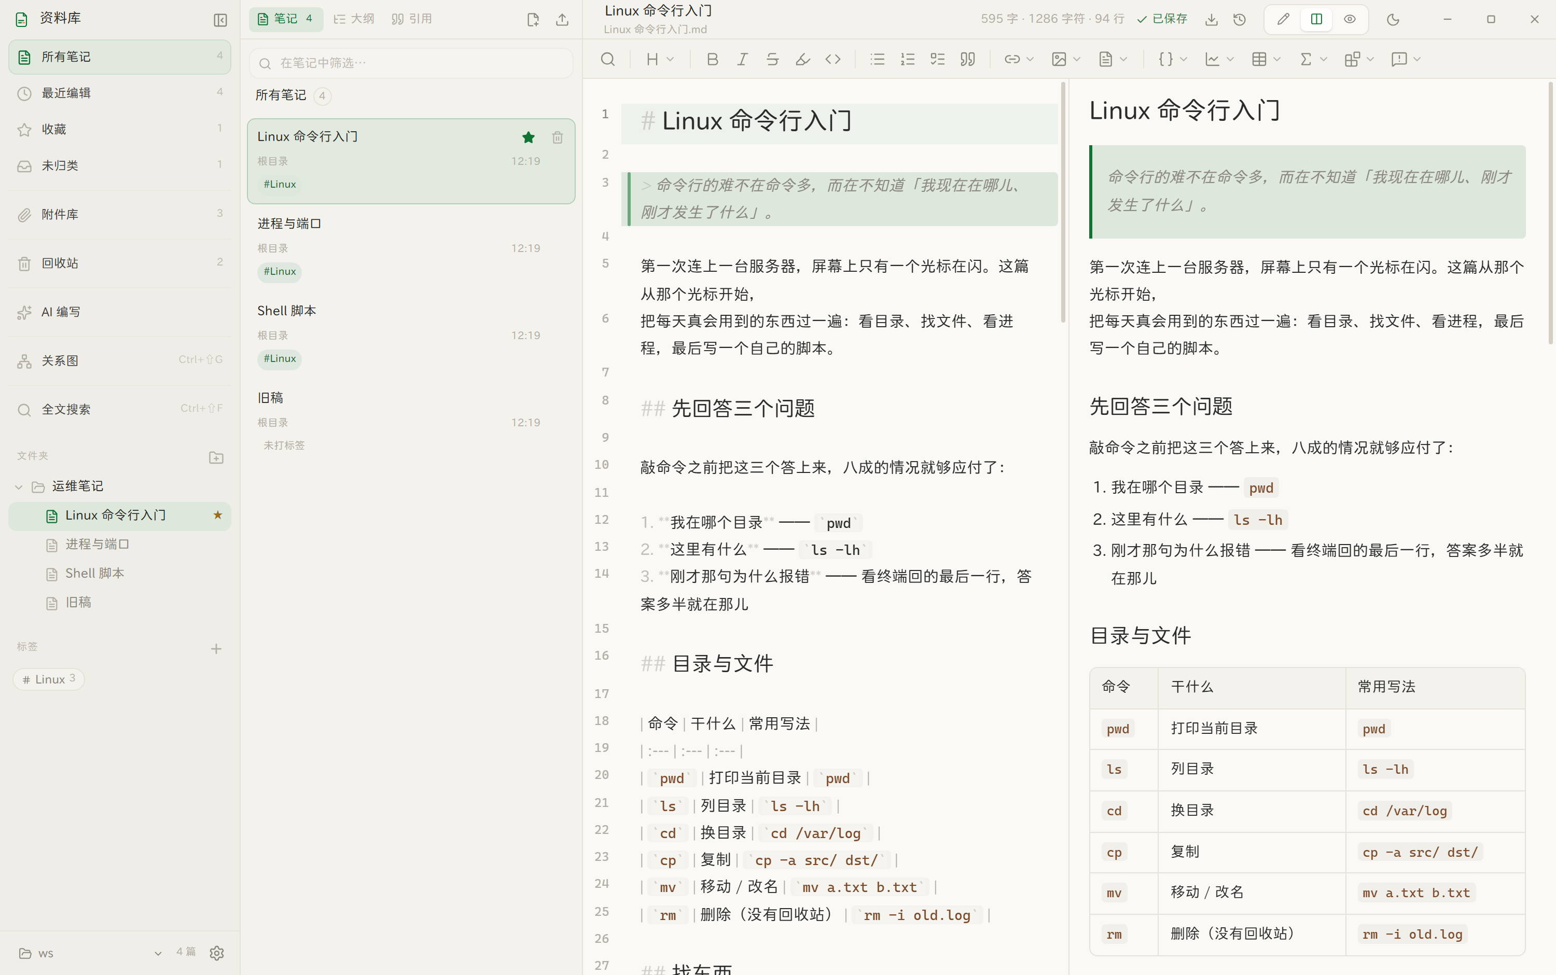Download the current note
This screenshot has height=975, width=1556.
click(x=1212, y=20)
